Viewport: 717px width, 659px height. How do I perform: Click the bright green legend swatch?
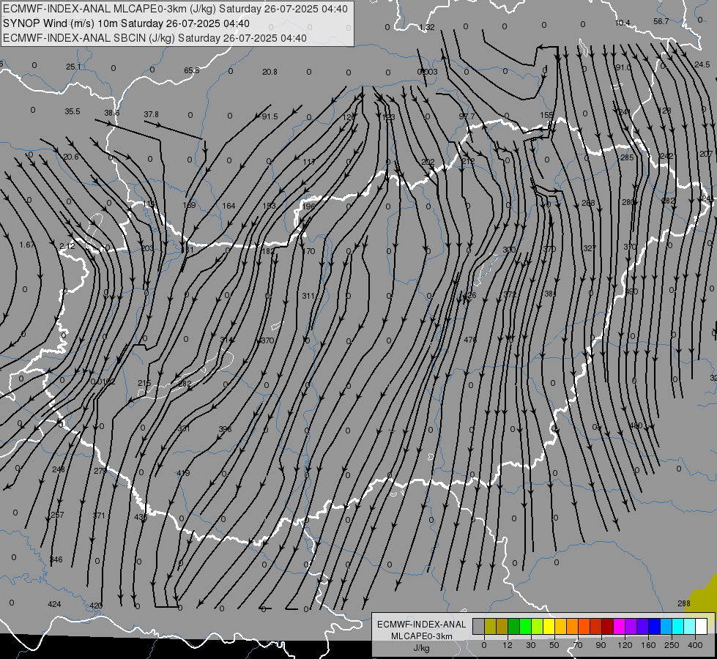point(525,626)
